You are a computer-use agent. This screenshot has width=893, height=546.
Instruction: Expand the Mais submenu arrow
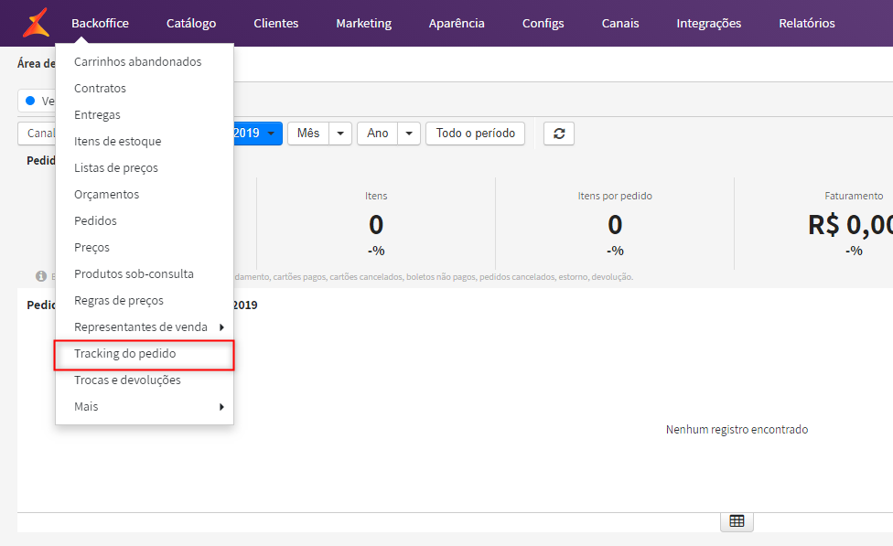coord(221,406)
